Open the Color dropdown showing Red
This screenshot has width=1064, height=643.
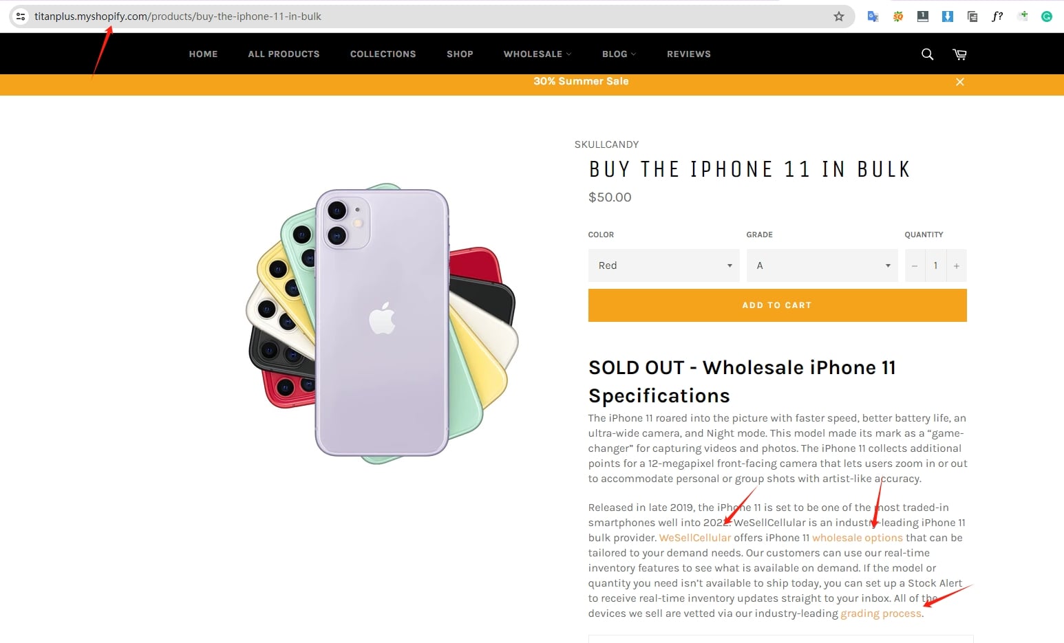click(x=663, y=265)
